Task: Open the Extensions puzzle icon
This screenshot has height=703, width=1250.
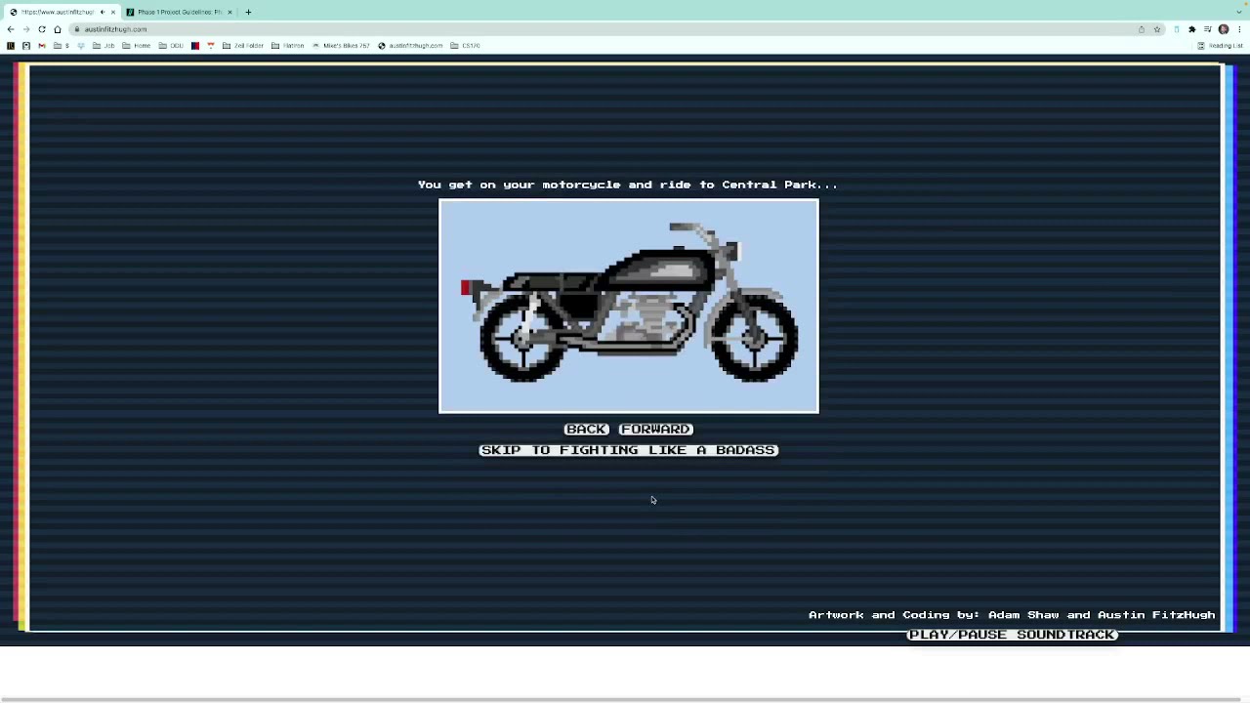Action: click(1191, 29)
